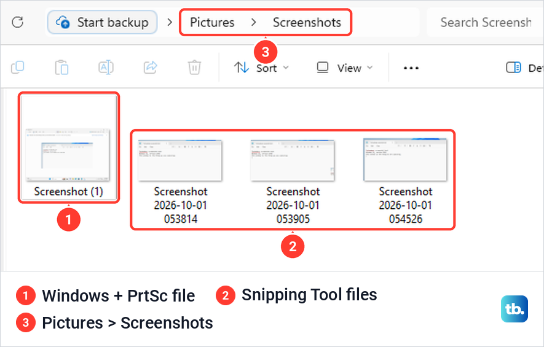
Task: Click the file name Screenshot (1)
Action: (x=69, y=192)
